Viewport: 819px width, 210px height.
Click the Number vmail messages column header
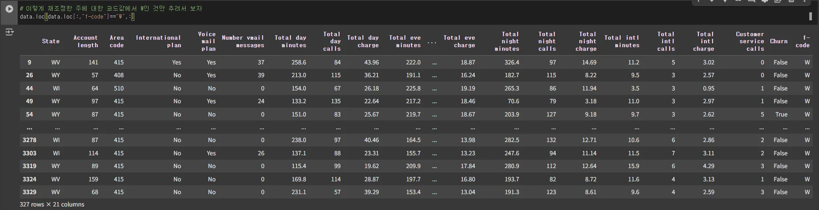pyautogui.click(x=243, y=41)
